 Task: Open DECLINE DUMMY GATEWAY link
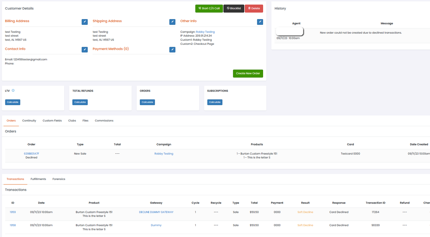156,212
